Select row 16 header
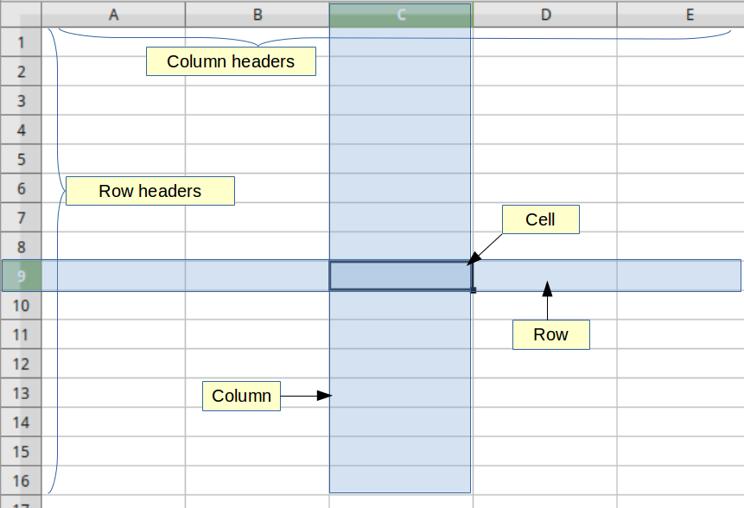 21,480
